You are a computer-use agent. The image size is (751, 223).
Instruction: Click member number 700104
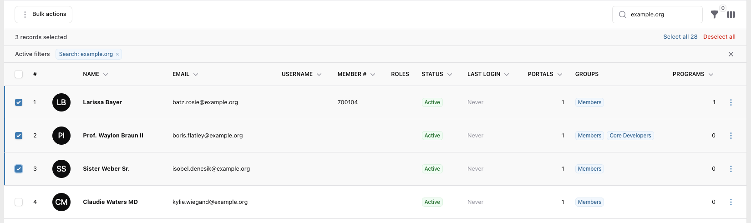pyautogui.click(x=348, y=102)
